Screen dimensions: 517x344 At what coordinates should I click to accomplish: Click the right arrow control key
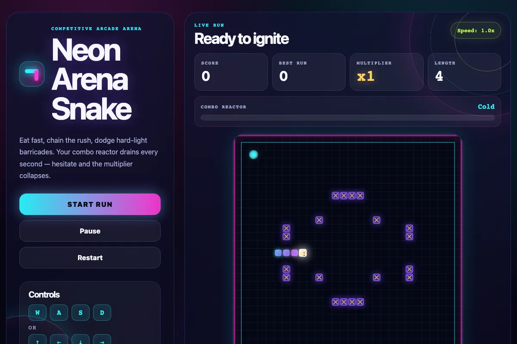pyautogui.click(x=102, y=339)
